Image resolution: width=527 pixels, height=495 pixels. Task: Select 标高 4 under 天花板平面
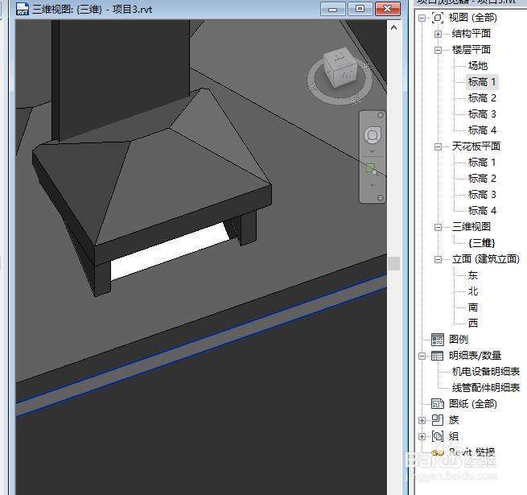coord(482,211)
